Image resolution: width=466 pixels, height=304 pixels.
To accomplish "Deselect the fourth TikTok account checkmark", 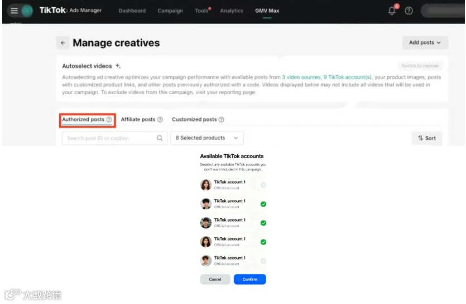I will (x=263, y=242).
